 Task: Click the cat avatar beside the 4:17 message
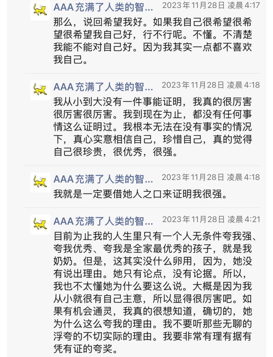click(x=40, y=10)
